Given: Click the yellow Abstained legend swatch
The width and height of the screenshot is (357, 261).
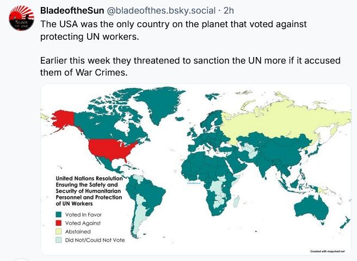Looking at the screenshot, I should tap(59, 231).
